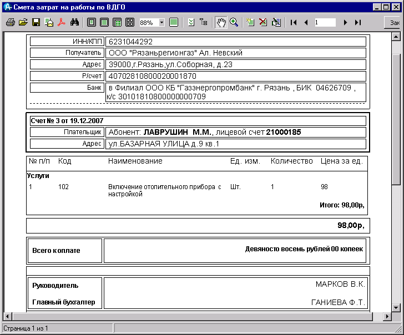Click the delete page icon
This screenshot has width=404, height=335.
click(263, 23)
